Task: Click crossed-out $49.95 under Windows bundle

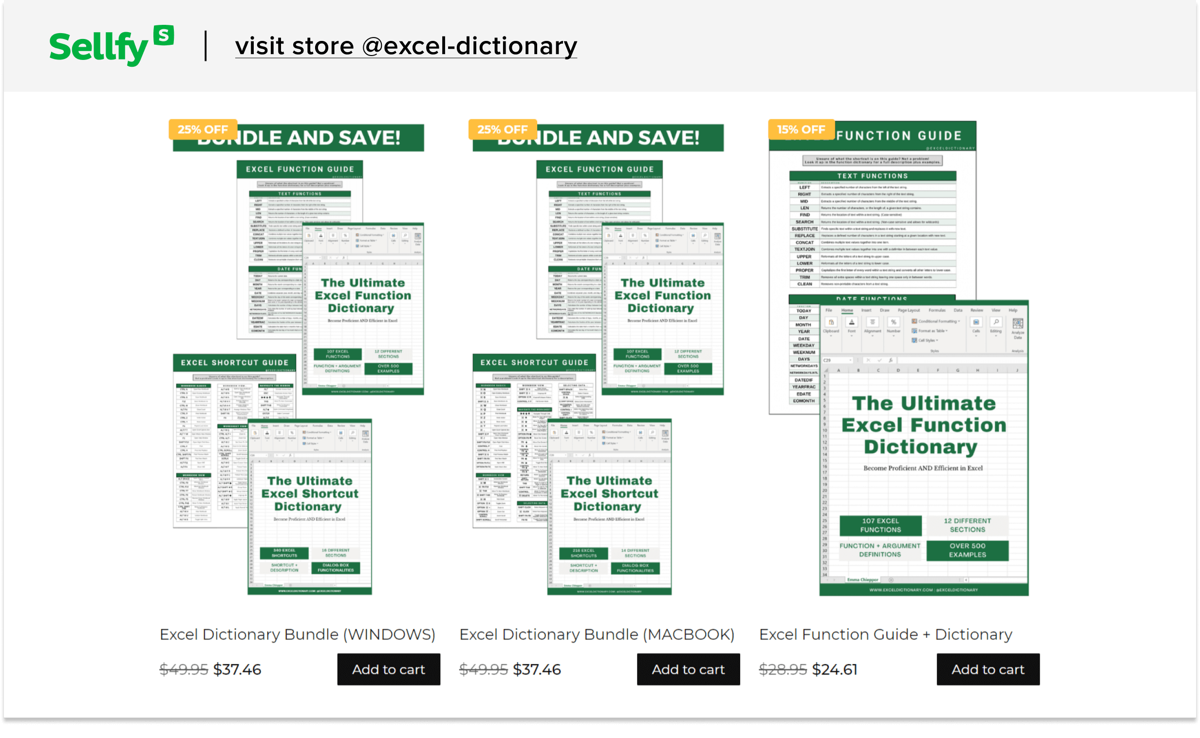Action: 184,669
